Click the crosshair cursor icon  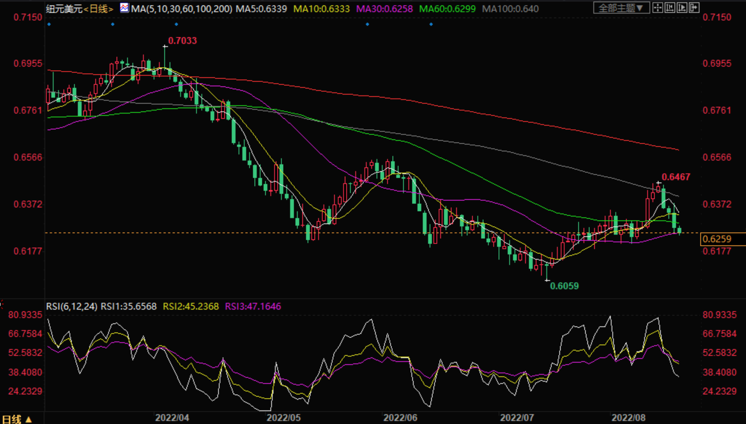(658, 8)
